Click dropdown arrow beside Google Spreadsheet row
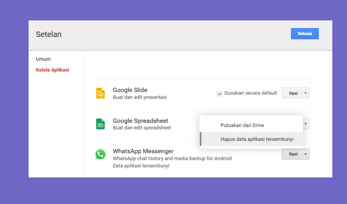The image size is (347, 204). pyautogui.click(x=306, y=124)
